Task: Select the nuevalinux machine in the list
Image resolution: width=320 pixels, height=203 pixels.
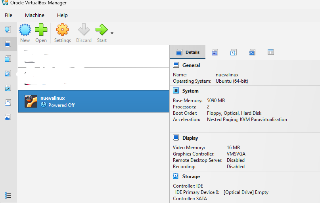Action: pyautogui.click(x=94, y=101)
